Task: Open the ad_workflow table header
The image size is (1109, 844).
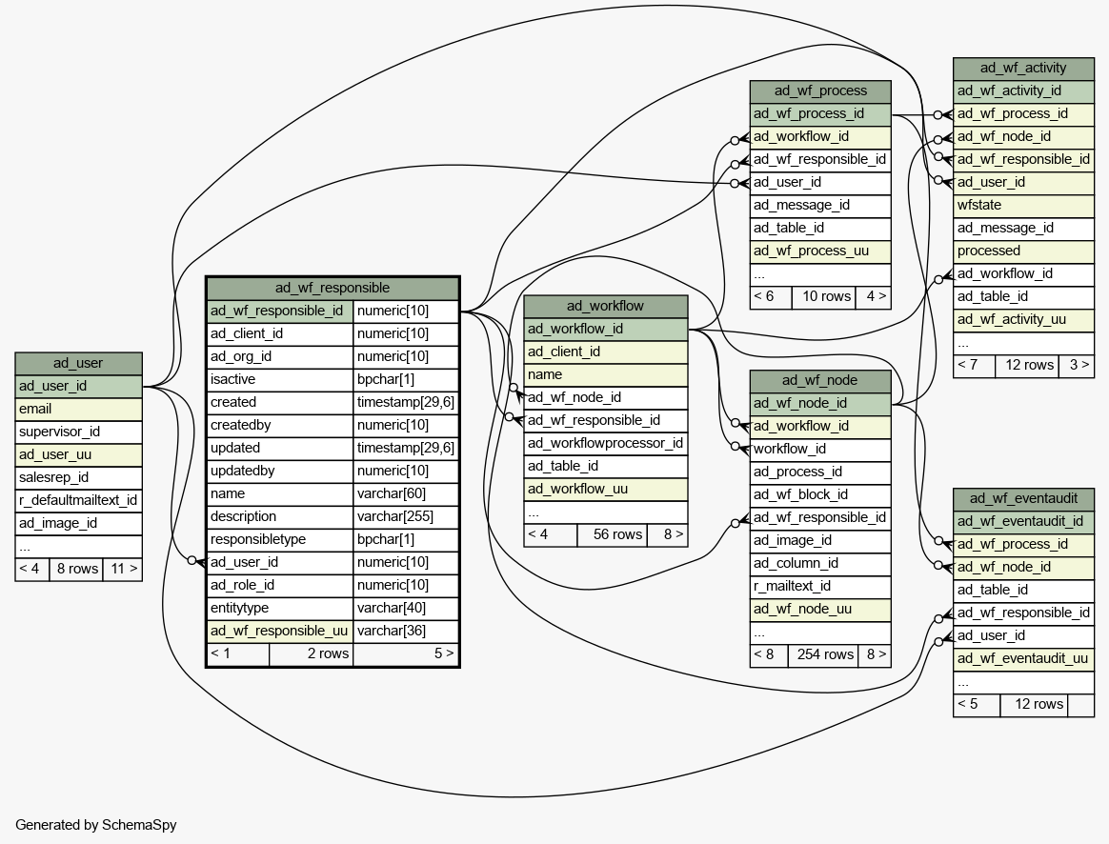Action: [x=605, y=306]
